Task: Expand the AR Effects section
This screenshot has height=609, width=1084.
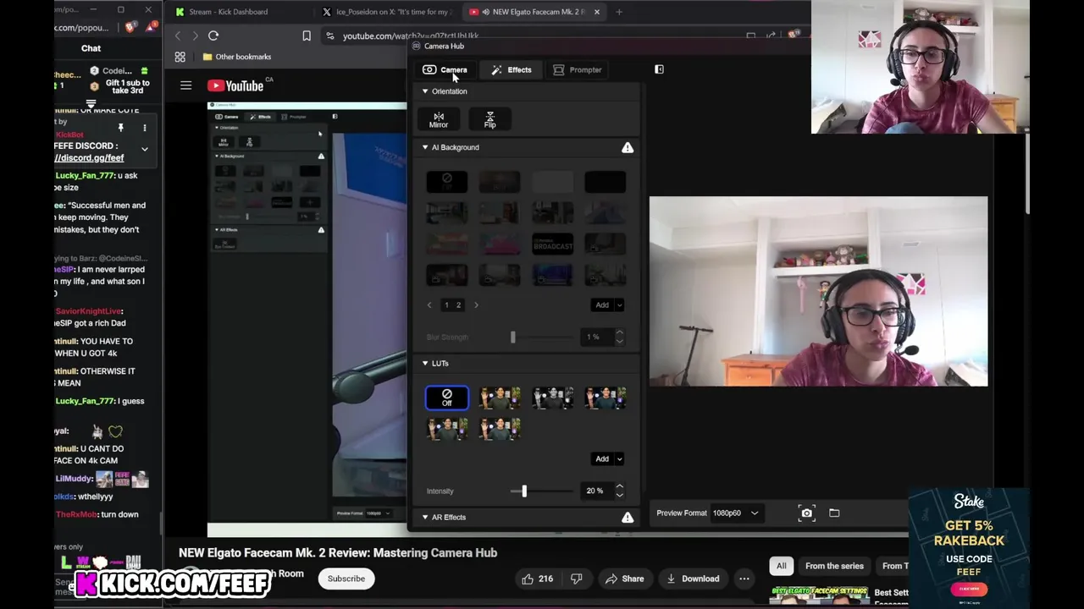Action: [425, 518]
